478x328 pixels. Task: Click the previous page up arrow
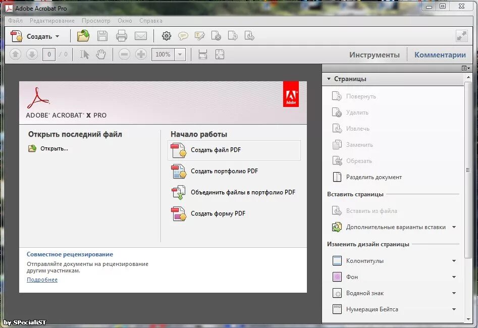[x=15, y=54]
